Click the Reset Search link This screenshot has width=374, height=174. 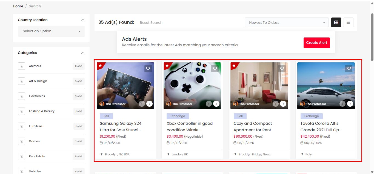(151, 23)
